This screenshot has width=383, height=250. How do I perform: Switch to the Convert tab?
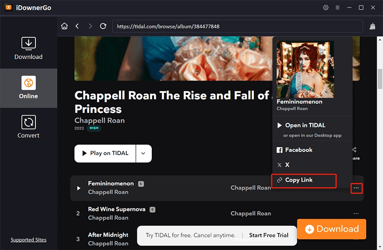coord(28,127)
